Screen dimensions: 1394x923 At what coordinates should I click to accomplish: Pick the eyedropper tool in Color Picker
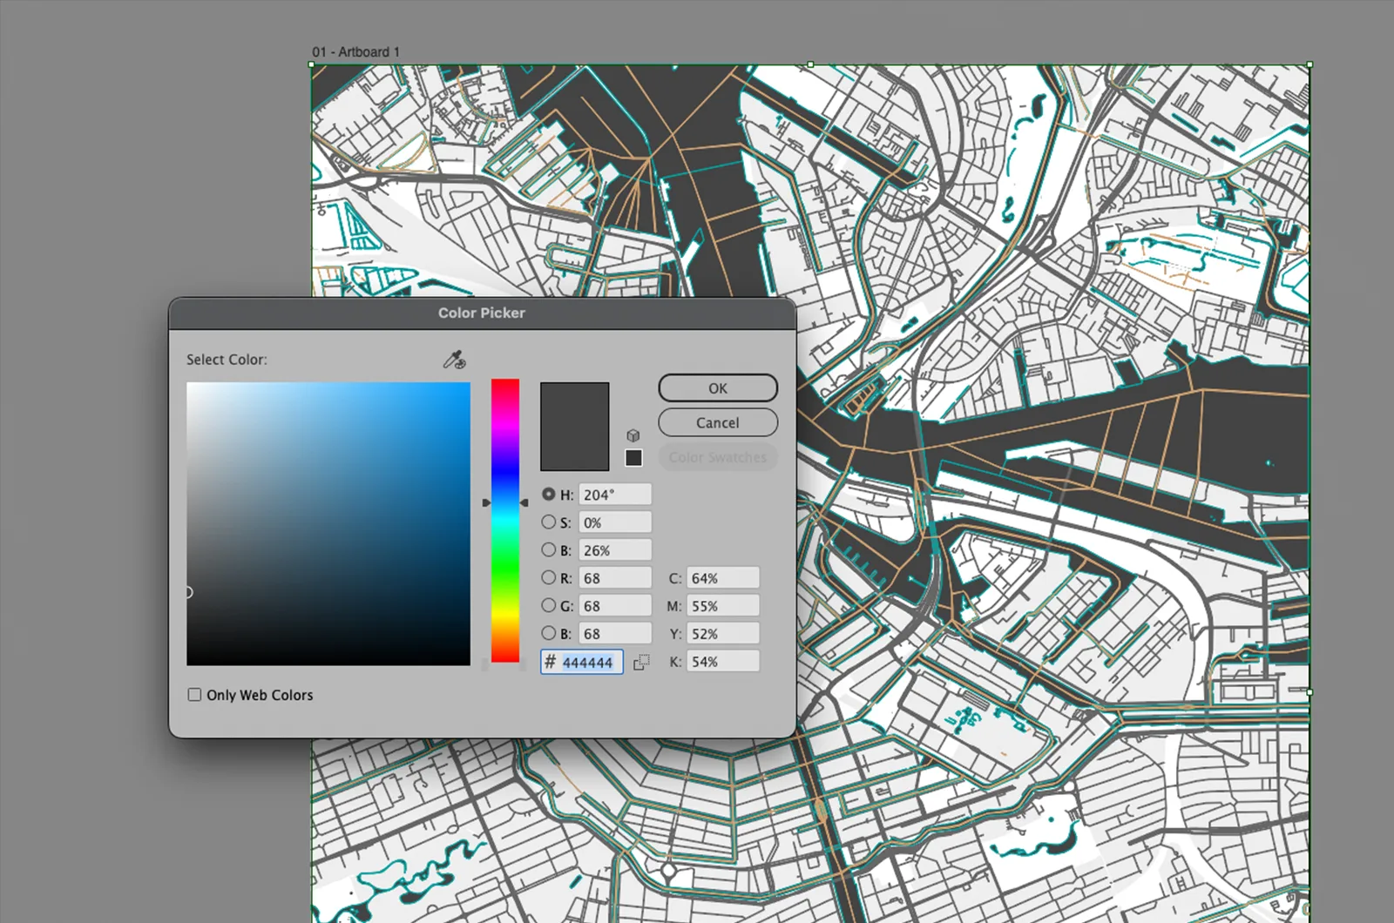(x=455, y=360)
